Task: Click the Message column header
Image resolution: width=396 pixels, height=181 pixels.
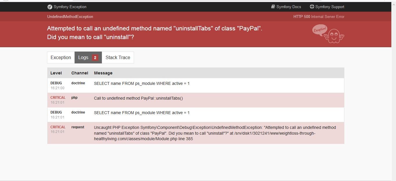Action: pos(103,73)
